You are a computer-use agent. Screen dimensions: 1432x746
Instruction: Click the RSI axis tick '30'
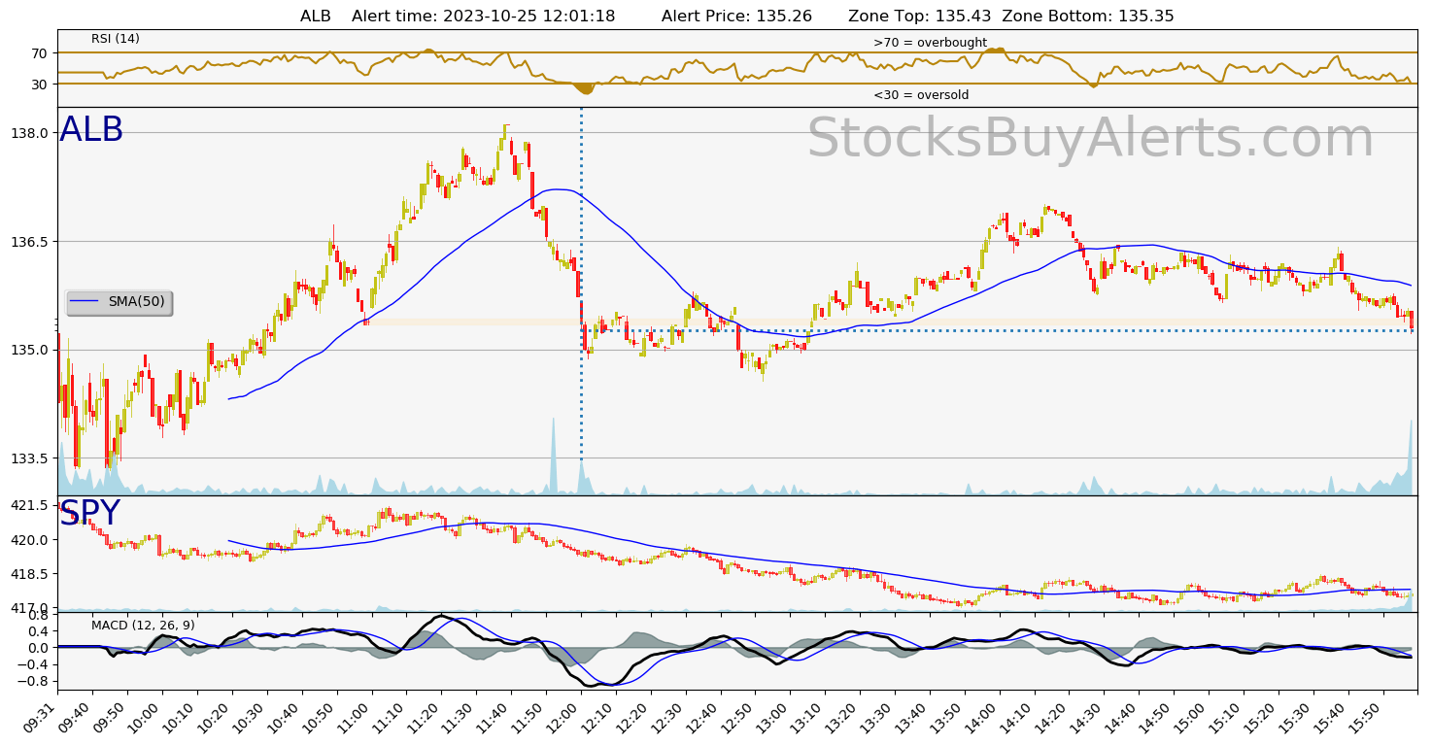(39, 85)
